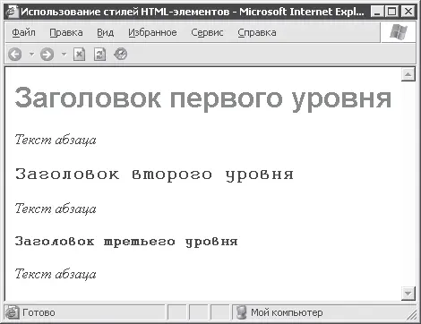The height and width of the screenshot is (324, 421).
Task: Click the Stop loading page icon
Action: [79, 55]
